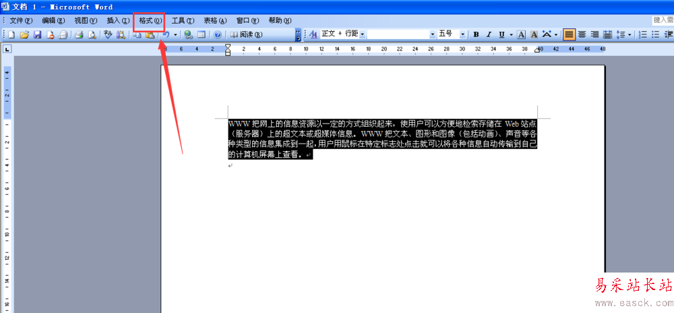The image size is (674, 313).
Task: Toggle character border on selected text
Action: (x=522, y=34)
